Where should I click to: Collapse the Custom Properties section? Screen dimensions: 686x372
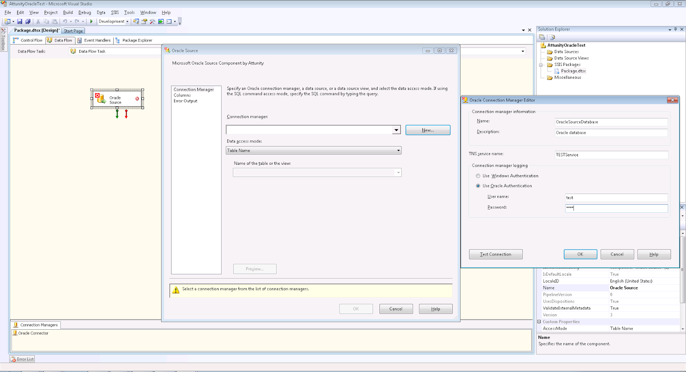click(539, 321)
